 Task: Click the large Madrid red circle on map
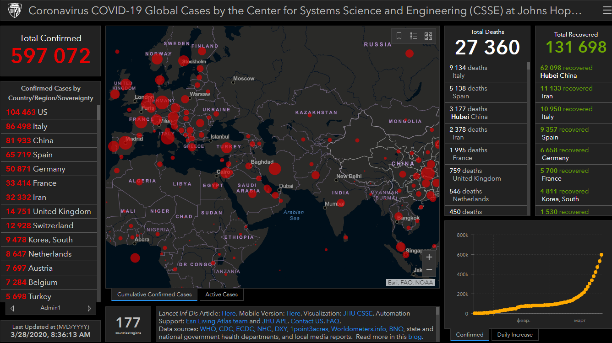coord(126,142)
